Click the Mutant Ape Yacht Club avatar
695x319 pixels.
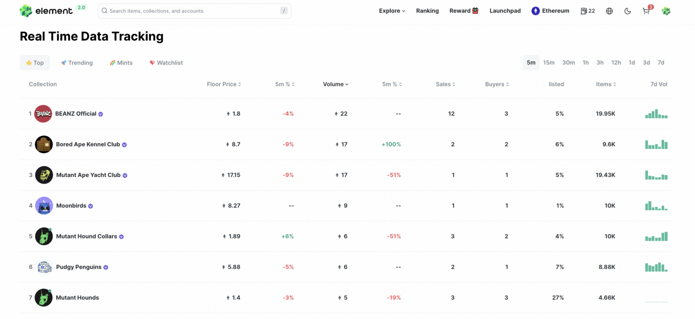44,175
